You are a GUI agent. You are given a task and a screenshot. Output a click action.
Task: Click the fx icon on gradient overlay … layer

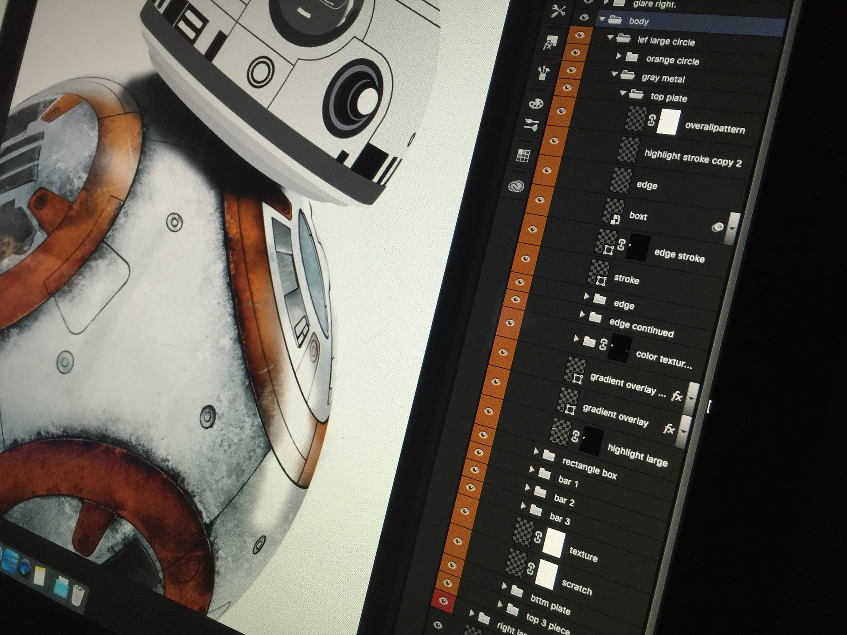point(677,396)
